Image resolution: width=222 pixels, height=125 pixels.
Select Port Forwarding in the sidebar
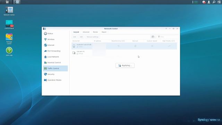(x=55, y=51)
